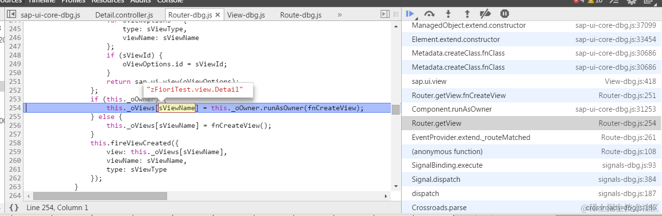Click this.fireViewCreated on line 258
Screen dimensions: 662x216
click(x=131, y=143)
